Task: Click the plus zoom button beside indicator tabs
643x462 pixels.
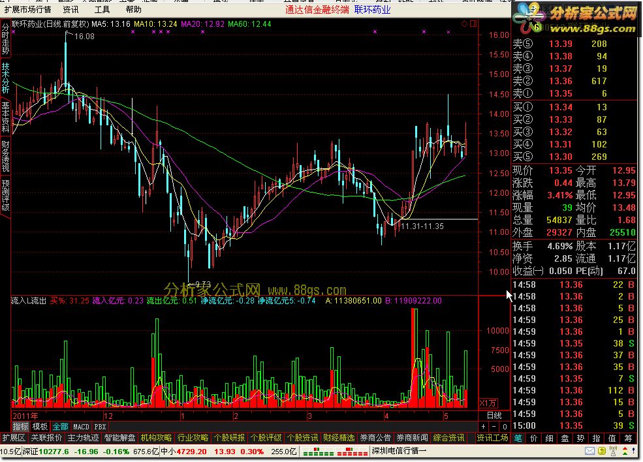Action: pos(484,427)
